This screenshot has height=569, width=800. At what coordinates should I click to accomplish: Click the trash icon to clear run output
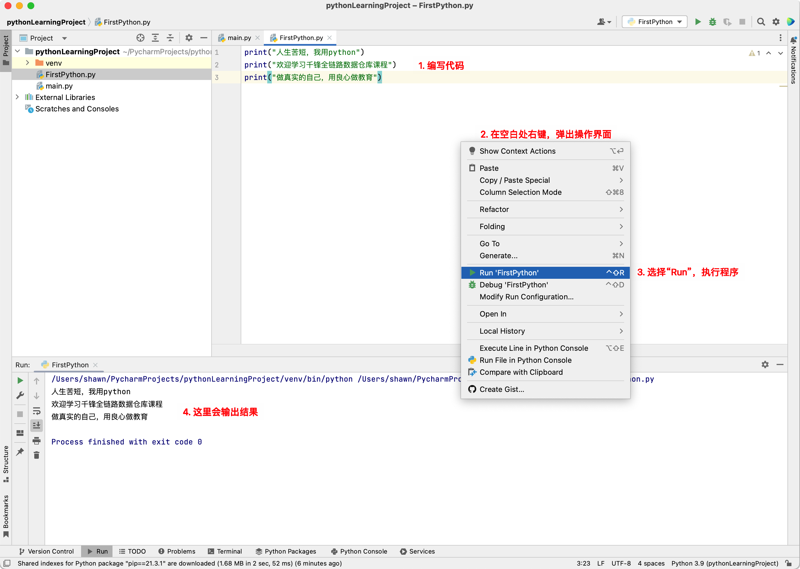point(37,455)
